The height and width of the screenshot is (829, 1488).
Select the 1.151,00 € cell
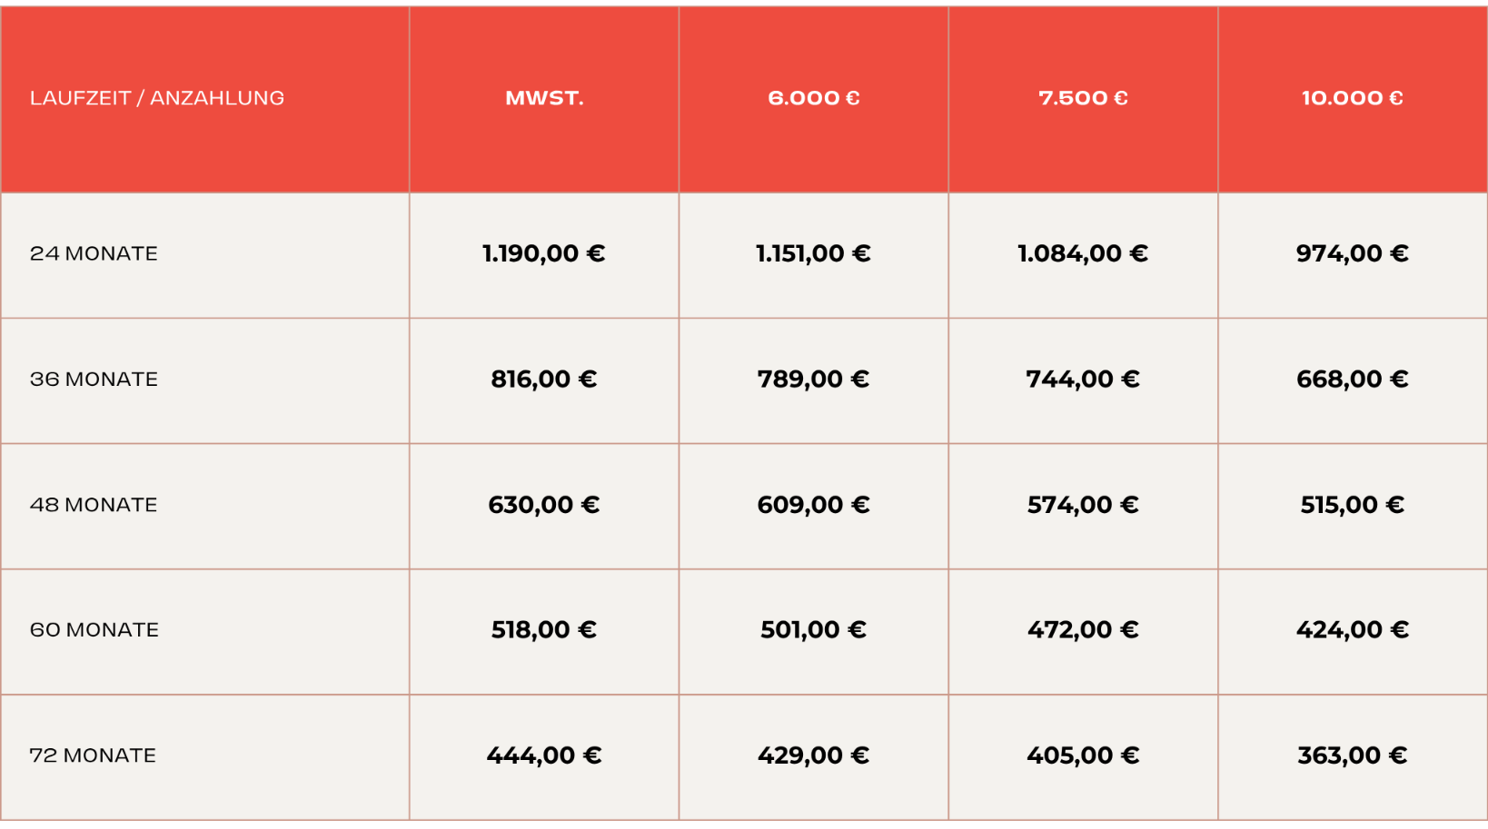click(814, 255)
